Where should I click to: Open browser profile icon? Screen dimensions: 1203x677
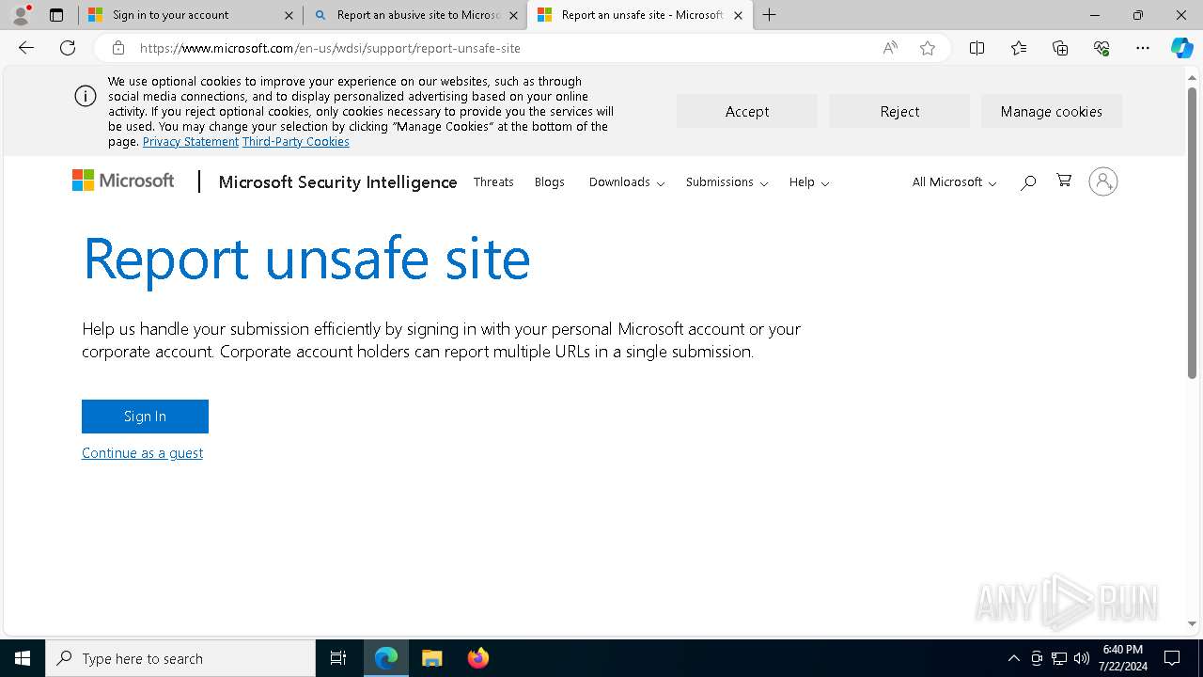(x=21, y=15)
